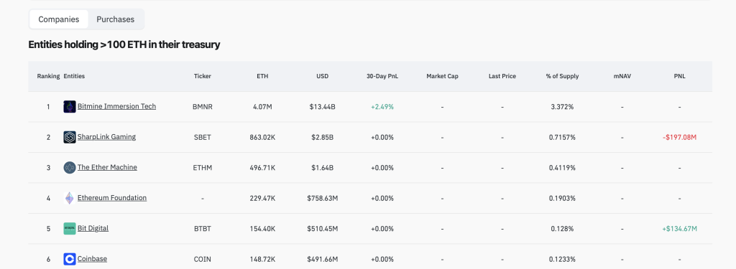Click the Coinbase blue logo icon
The image size is (736, 269).
[70, 259]
